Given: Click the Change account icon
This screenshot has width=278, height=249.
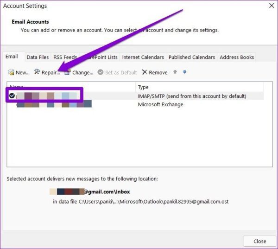Looking at the screenshot, I should 68,72.
